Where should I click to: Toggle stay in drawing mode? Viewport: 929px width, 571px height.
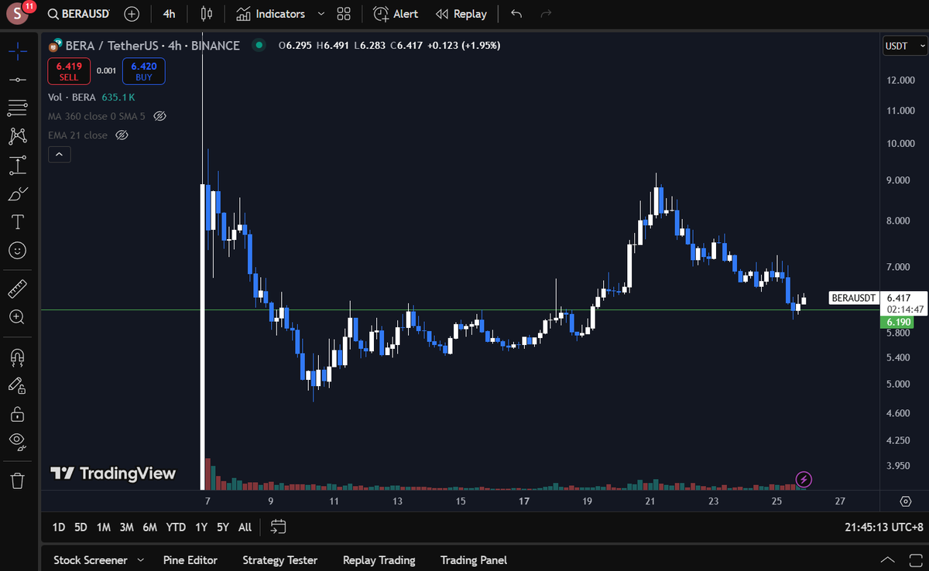tap(17, 385)
